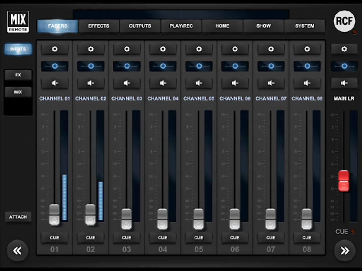Viewport: 362px width, 271px height.
Task: Open the Play/Rec tab
Action: 181,26
